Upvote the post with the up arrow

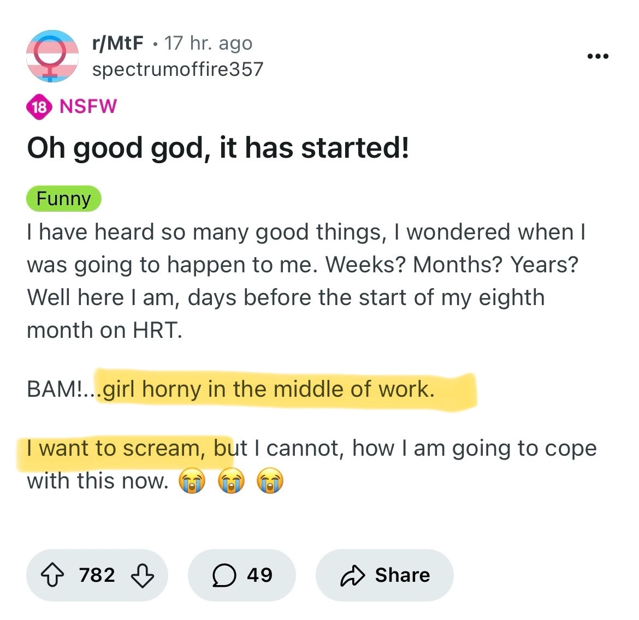52,575
